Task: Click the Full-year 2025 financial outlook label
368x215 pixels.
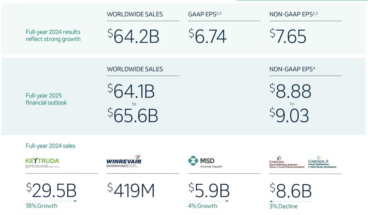Action: coord(46,99)
